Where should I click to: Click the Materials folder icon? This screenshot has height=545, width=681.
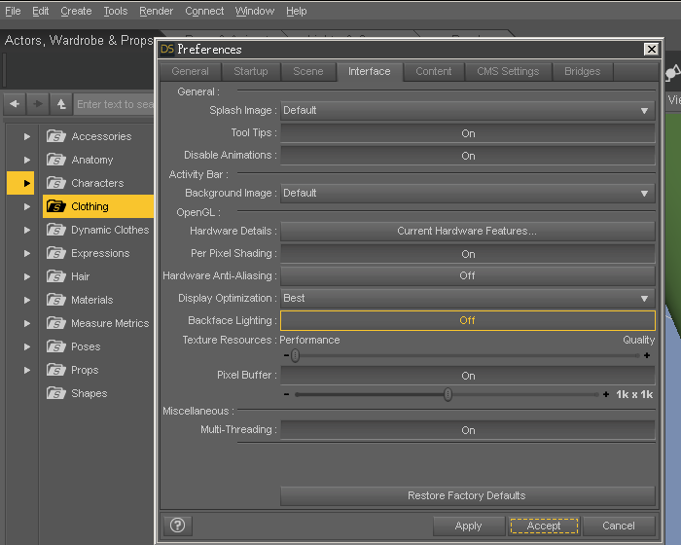point(56,300)
